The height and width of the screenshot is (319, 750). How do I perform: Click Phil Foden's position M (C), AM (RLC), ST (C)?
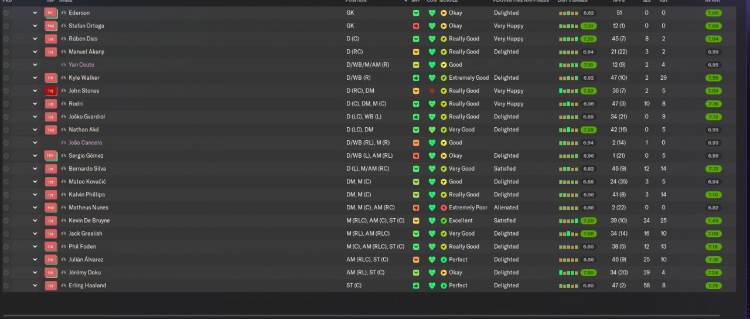(x=375, y=247)
